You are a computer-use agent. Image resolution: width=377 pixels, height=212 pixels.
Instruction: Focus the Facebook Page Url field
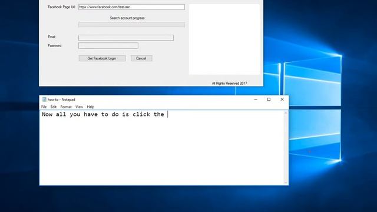pos(131,7)
